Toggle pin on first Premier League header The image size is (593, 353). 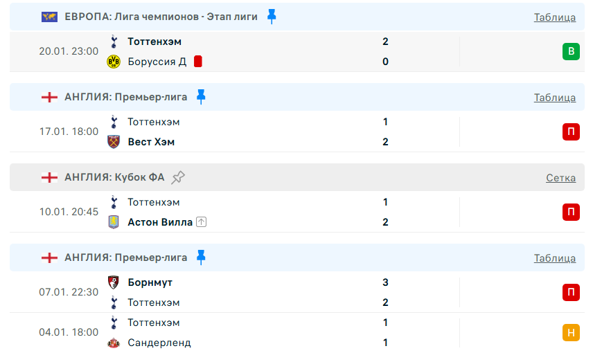[201, 97]
